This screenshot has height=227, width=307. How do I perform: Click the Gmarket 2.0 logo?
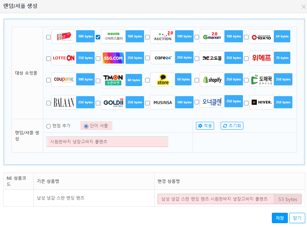coord(212,36)
